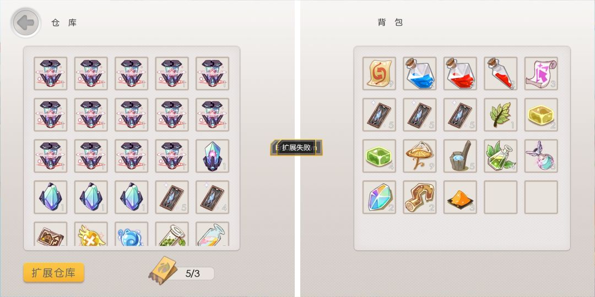The image size is (595, 297).
Task: Select the winged pink perfume bottle
Action: click(541, 156)
